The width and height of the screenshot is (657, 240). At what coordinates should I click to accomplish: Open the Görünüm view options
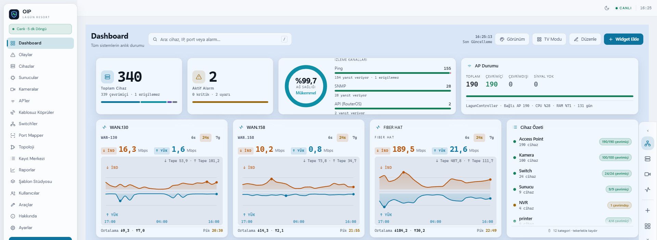click(x=512, y=39)
